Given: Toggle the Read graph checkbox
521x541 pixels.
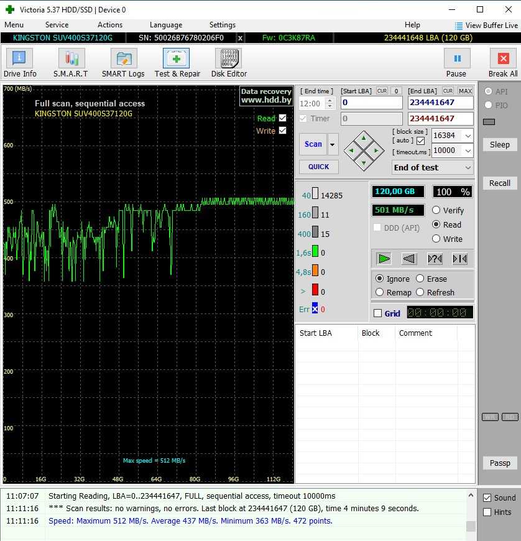Looking at the screenshot, I should [x=283, y=118].
